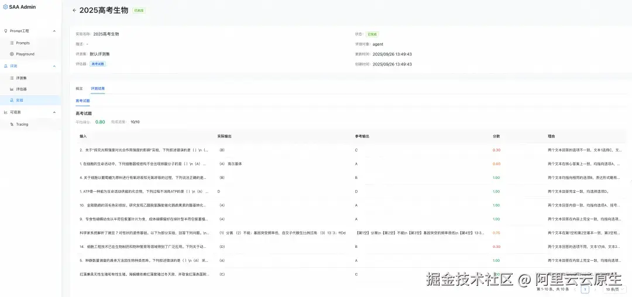The height and width of the screenshot is (297, 632).
Task: Click the flask icon beside 实验
Action: pos(12,100)
